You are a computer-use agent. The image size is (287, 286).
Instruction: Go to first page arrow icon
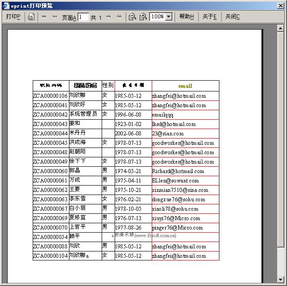point(44,17)
